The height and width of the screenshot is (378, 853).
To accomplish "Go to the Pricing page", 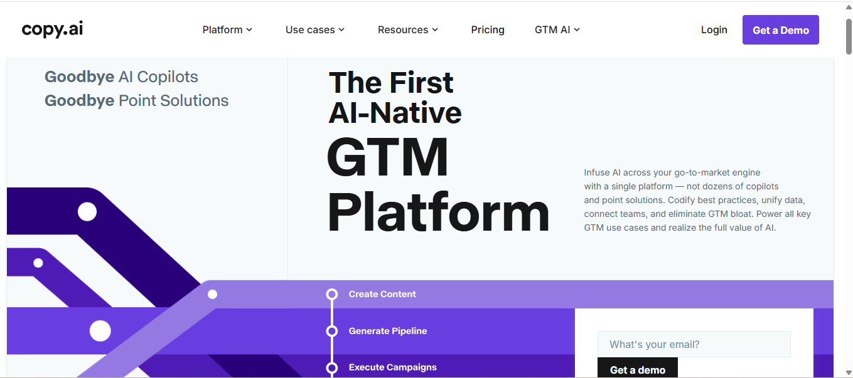I will [488, 29].
